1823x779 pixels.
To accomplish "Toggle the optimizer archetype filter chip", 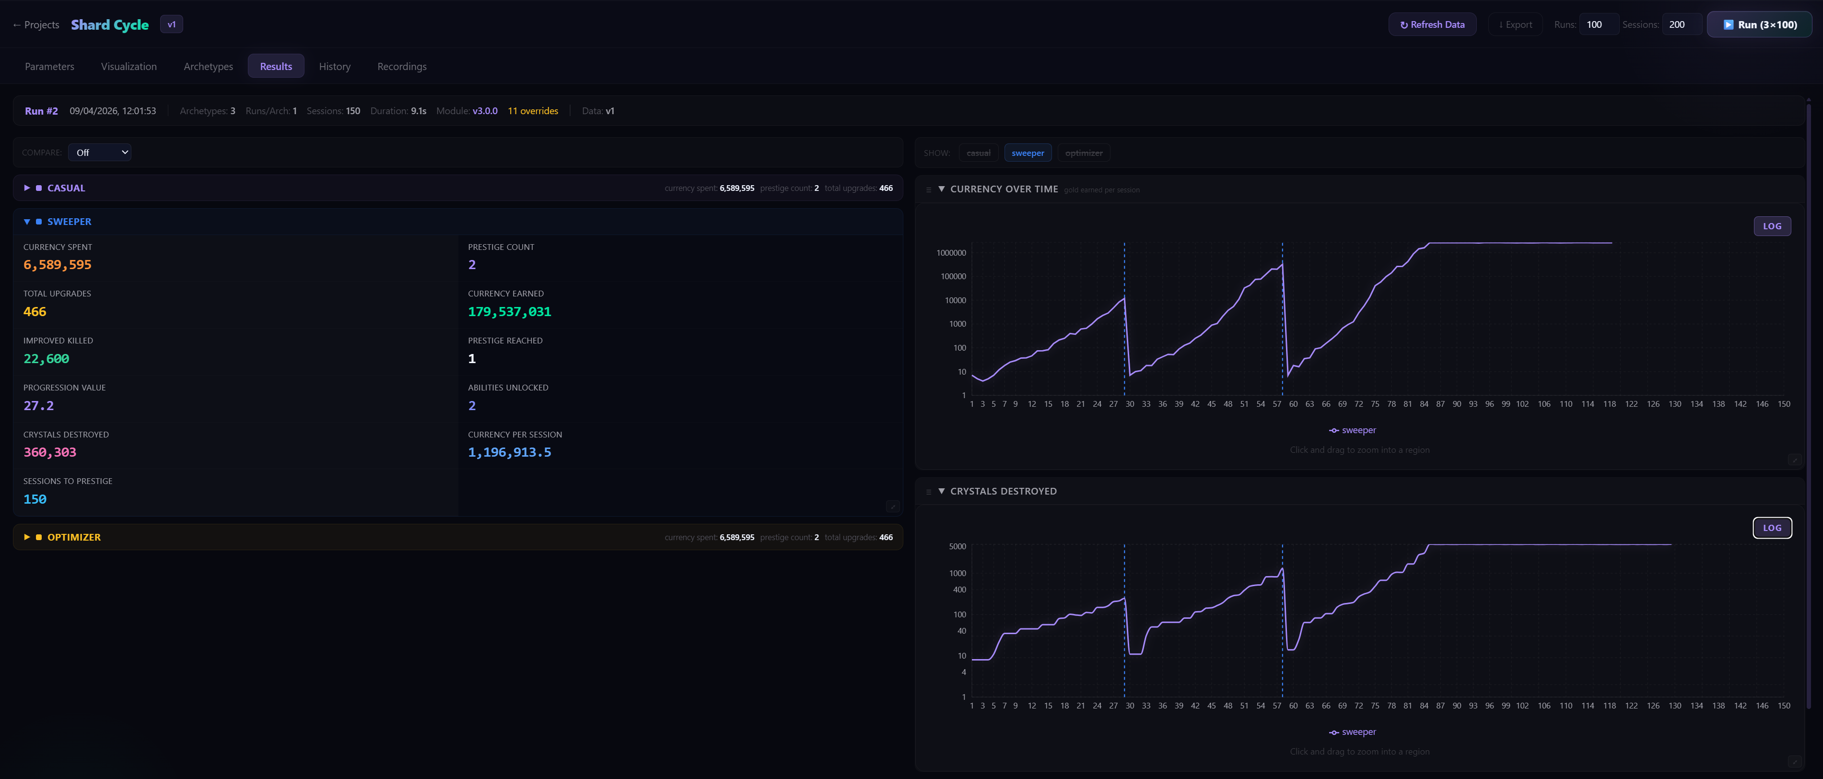I will click(1083, 153).
